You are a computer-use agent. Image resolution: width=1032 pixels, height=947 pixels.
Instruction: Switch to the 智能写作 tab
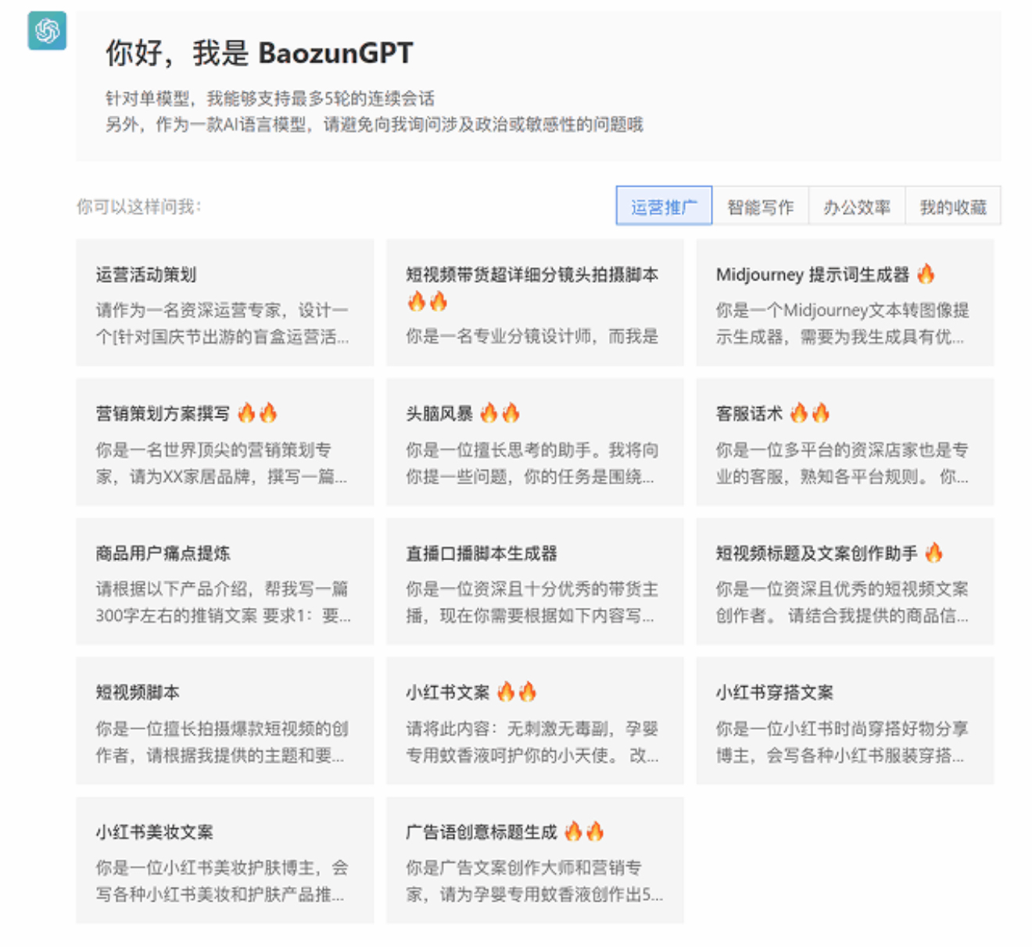click(760, 206)
